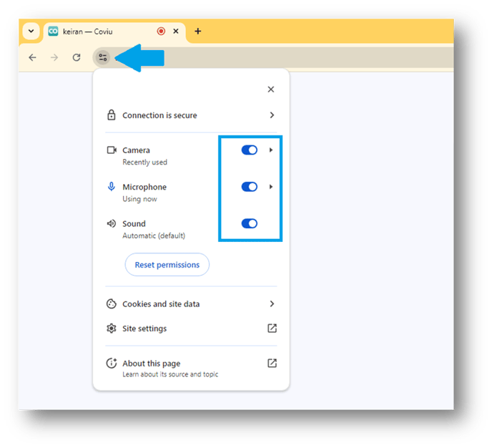This screenshot has height=448, width=492.
Task: Click Reset permissions button
Action: click(167, 265)
